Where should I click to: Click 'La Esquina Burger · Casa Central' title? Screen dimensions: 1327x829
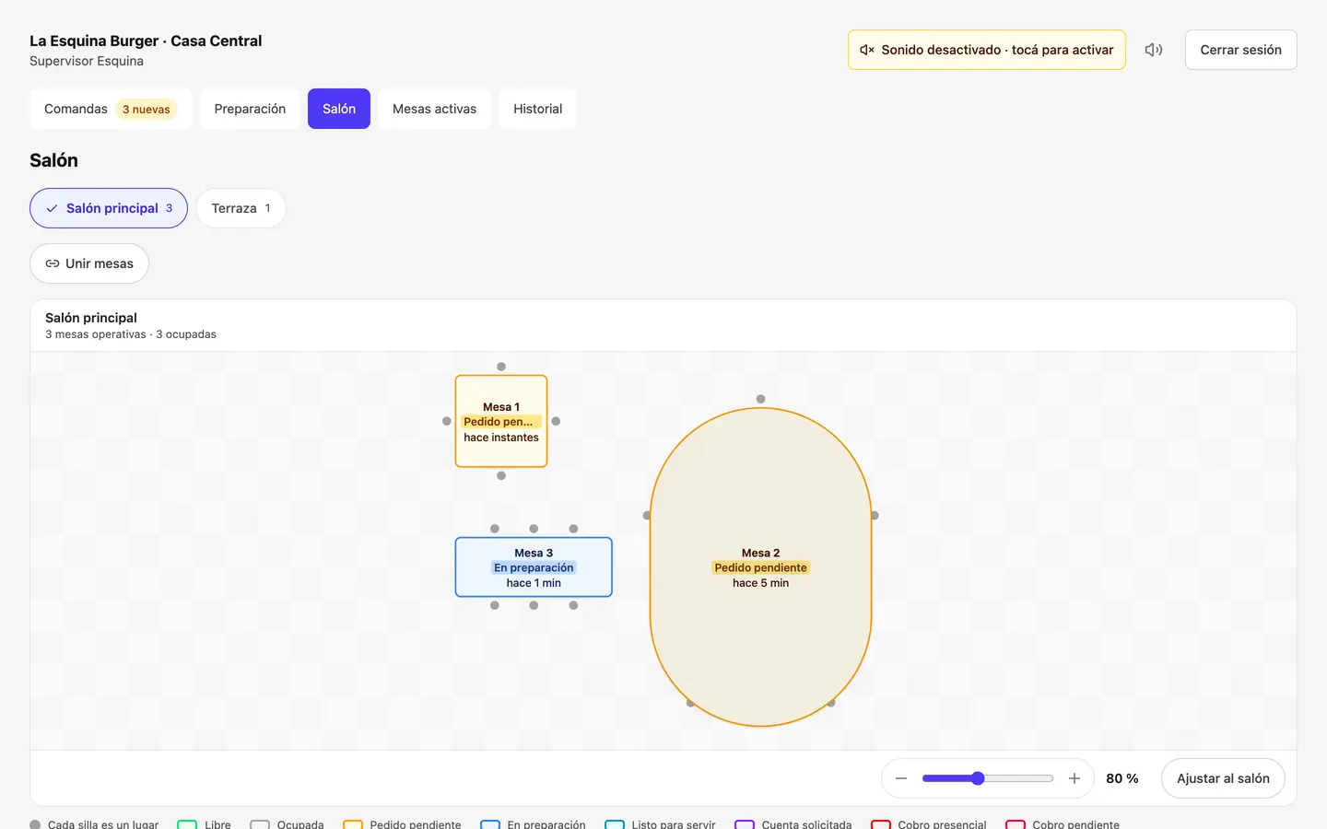tap(146, 41)
